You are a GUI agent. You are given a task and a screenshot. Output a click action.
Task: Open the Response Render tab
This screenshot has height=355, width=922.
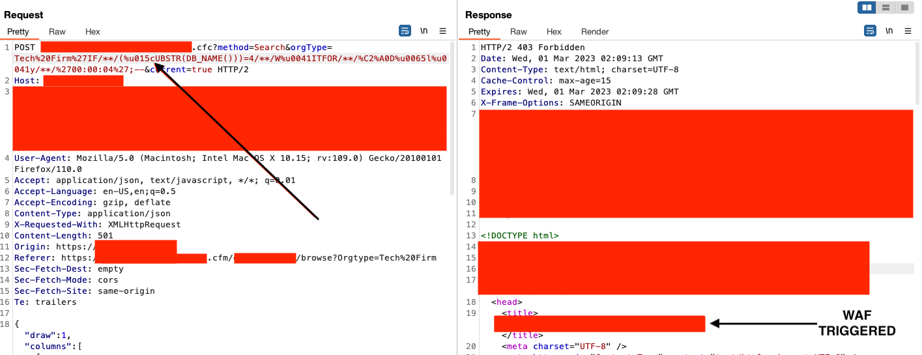click(595, 31)
